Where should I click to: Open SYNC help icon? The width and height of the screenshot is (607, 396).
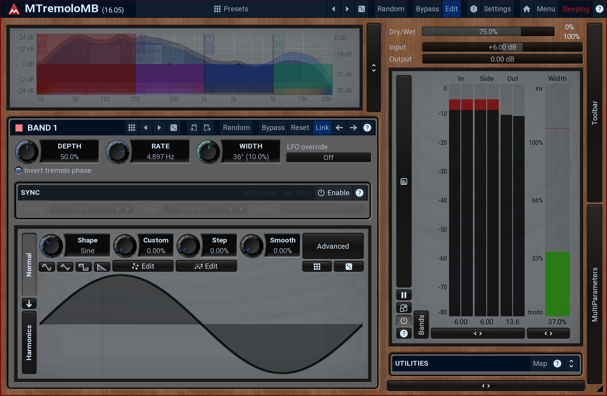(x=360, y=193)
